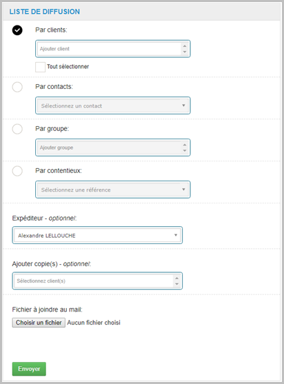284x384 pixels.
Task: Click up arrow in Sélectionnez client(s) field
Action: click(x=176, y=279)
